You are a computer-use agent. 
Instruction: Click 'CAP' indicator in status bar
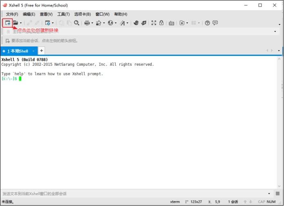coord(262,202)
